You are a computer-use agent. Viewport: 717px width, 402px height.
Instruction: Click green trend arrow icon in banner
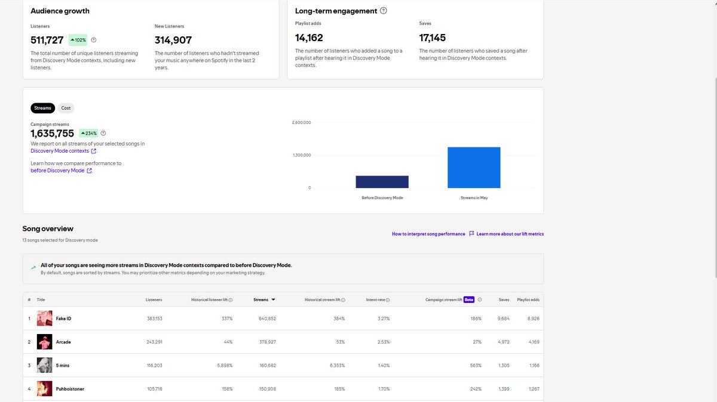pos(33,267)
